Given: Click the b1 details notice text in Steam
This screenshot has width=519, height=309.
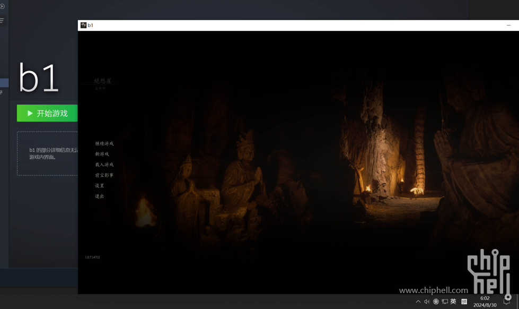Looking at the screenshot, I should 54,153.
